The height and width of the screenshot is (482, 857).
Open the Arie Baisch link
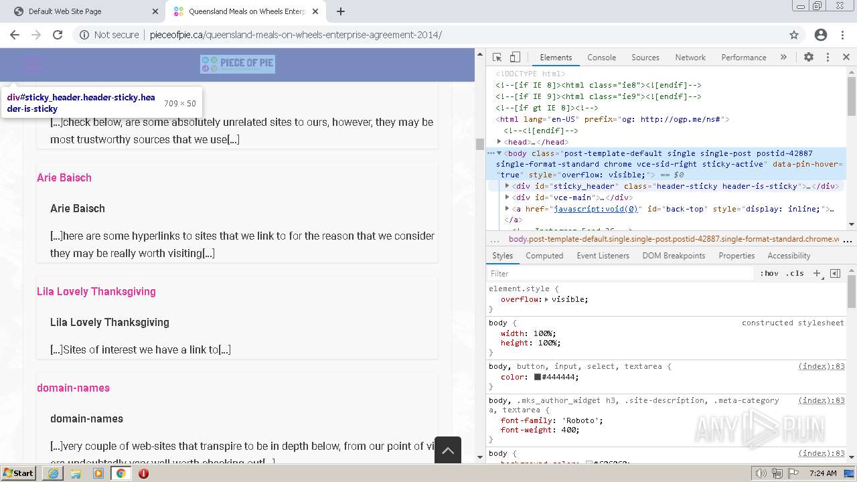click(x=64, y=177)
